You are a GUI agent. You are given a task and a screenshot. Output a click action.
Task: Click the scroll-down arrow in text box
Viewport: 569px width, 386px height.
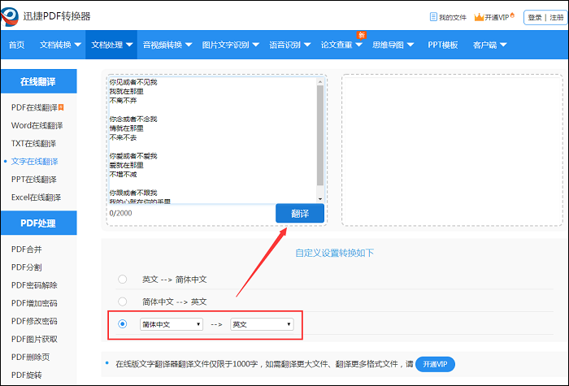tap(319, 199)
